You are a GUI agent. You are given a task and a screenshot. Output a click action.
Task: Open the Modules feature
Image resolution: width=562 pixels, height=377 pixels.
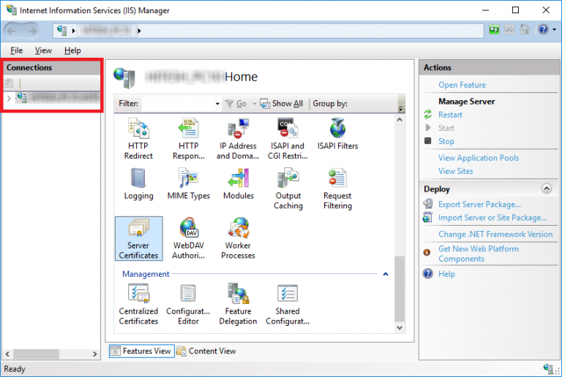pos(239,184)
